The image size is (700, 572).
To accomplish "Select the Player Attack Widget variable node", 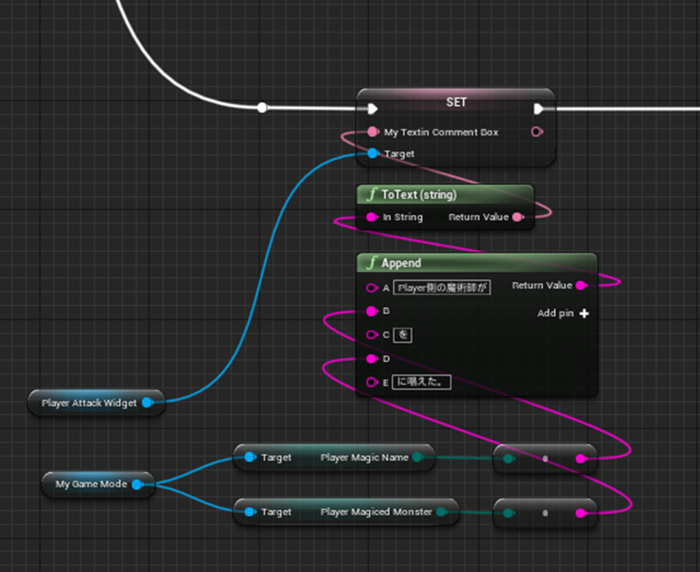I will coord(97,403).
